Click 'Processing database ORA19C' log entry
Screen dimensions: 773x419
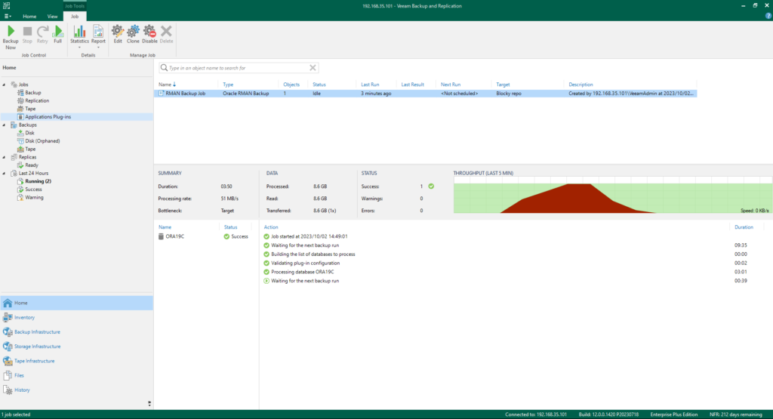[302, 272]
